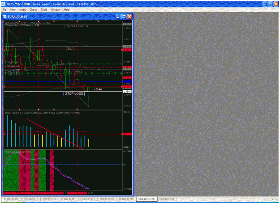This screenshot has width=280, height=203.
Task: Click the chart icon of the EURAUD,M15 window
Action: point(5,17)
